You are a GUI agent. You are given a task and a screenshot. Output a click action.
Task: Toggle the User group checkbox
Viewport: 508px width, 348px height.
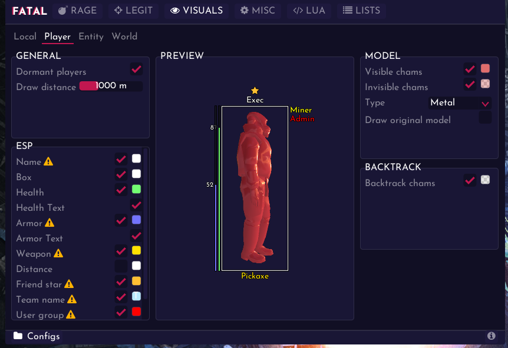point(121,313)
